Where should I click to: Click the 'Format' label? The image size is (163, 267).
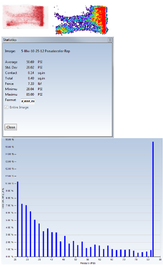10,100
